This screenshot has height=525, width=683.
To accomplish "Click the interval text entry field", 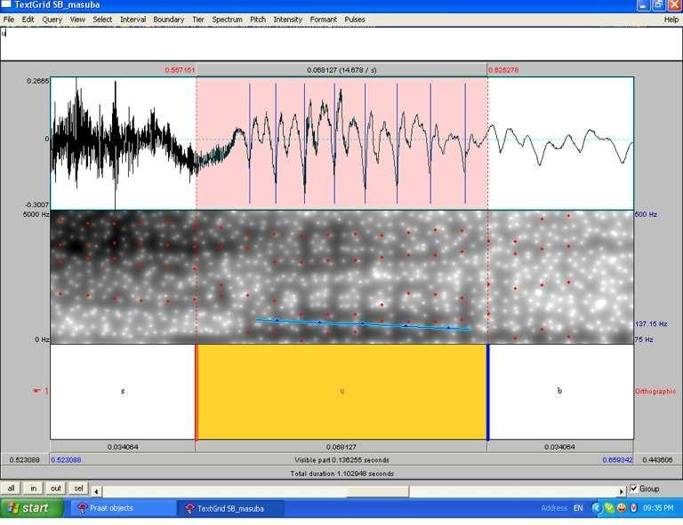I will 341,44.
